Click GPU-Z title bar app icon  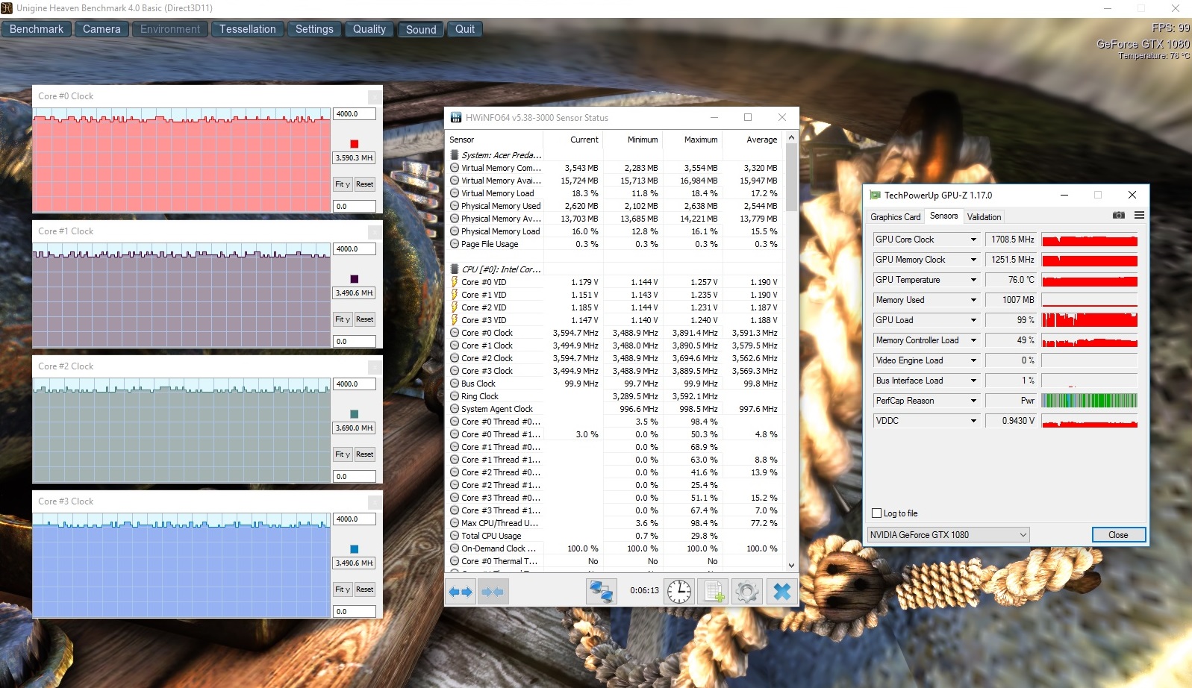tap(875, 196)
